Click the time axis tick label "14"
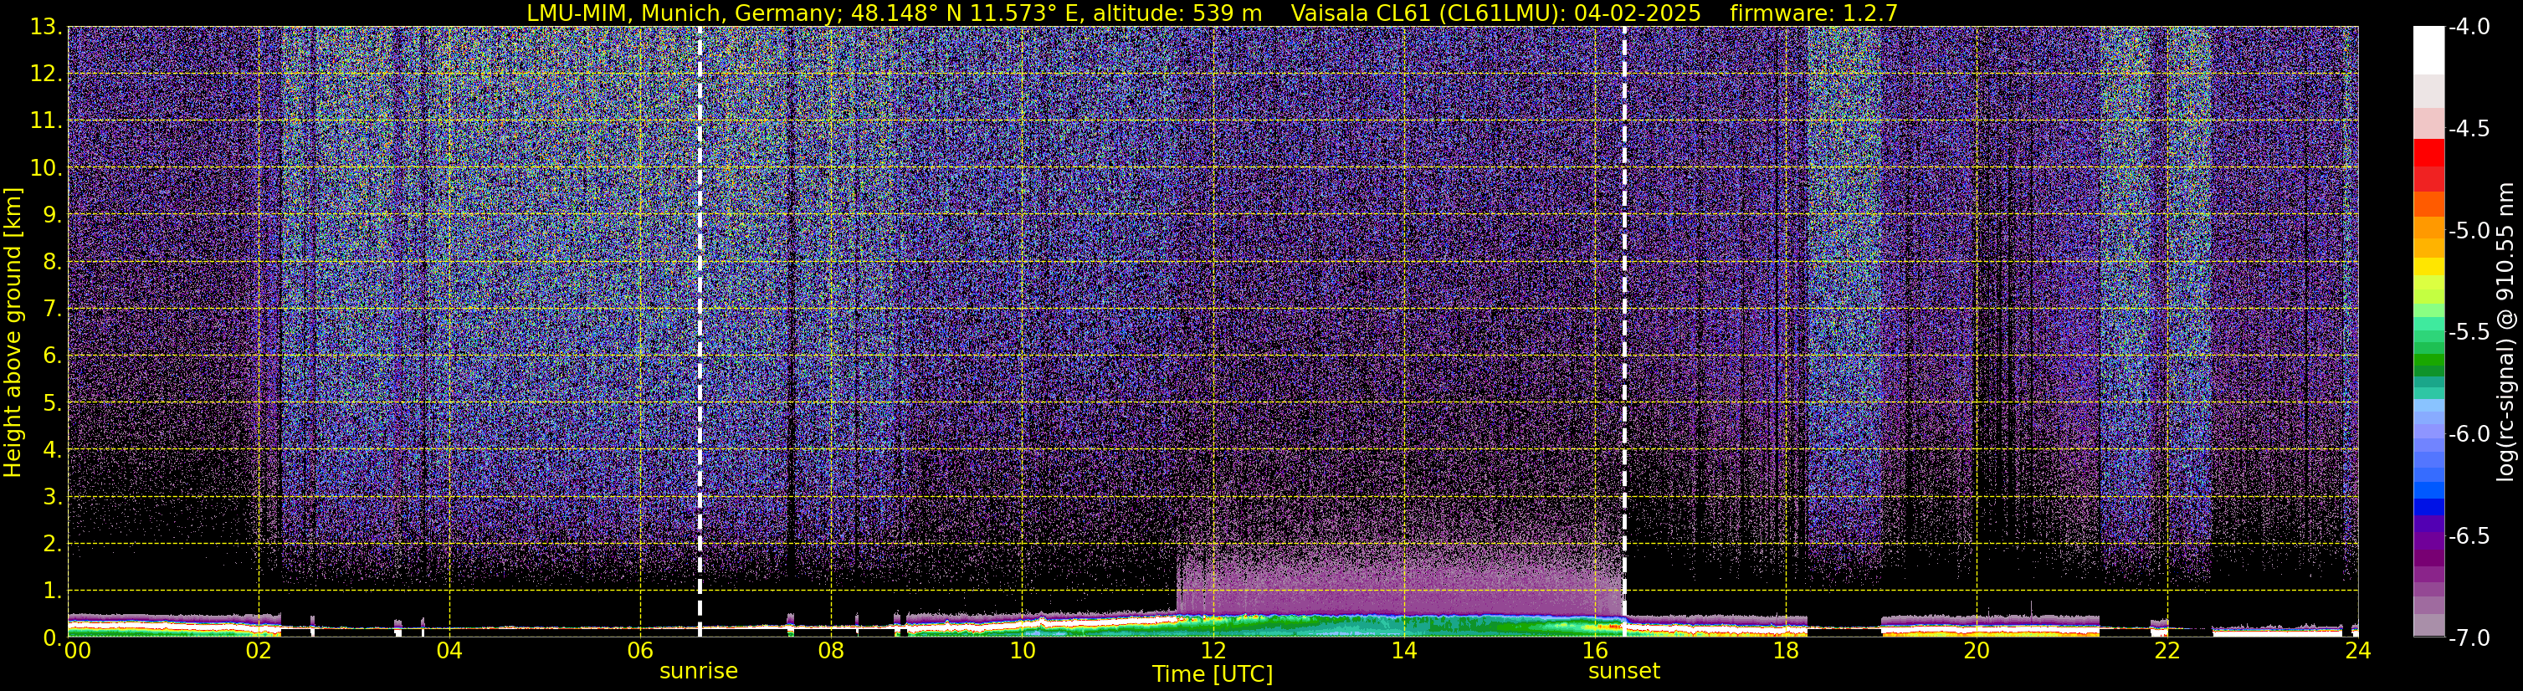 click(1403, 651)
